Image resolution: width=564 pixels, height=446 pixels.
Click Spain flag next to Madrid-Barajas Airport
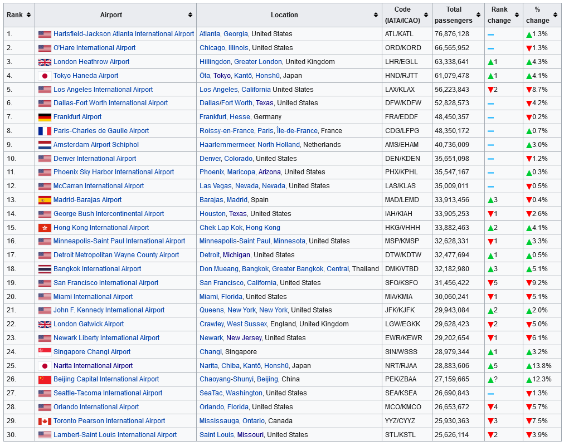(x=45, y=200)
